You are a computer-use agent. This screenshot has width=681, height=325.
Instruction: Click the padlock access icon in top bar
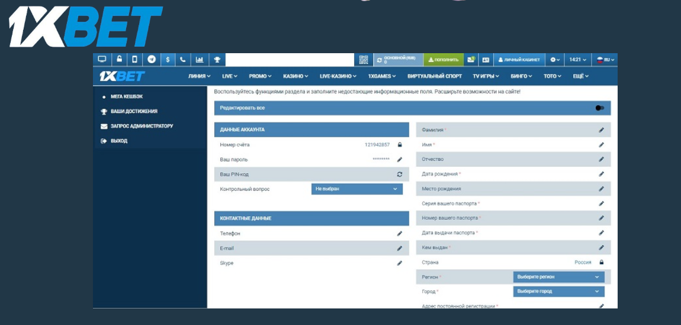[x=119, y=59]
